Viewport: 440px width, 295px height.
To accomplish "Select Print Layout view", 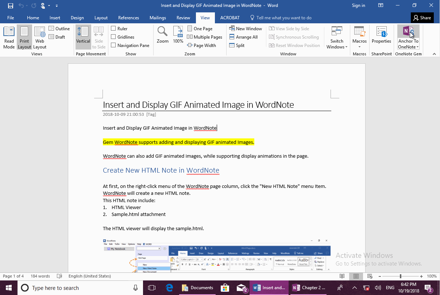I will pos(24,38).
